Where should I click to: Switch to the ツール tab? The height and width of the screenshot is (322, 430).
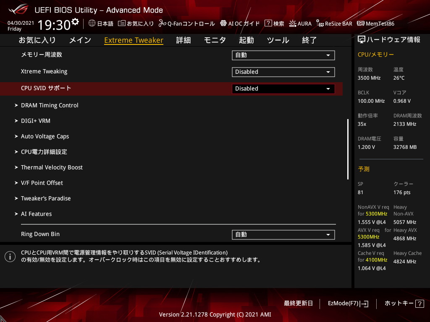click(278, 40)
